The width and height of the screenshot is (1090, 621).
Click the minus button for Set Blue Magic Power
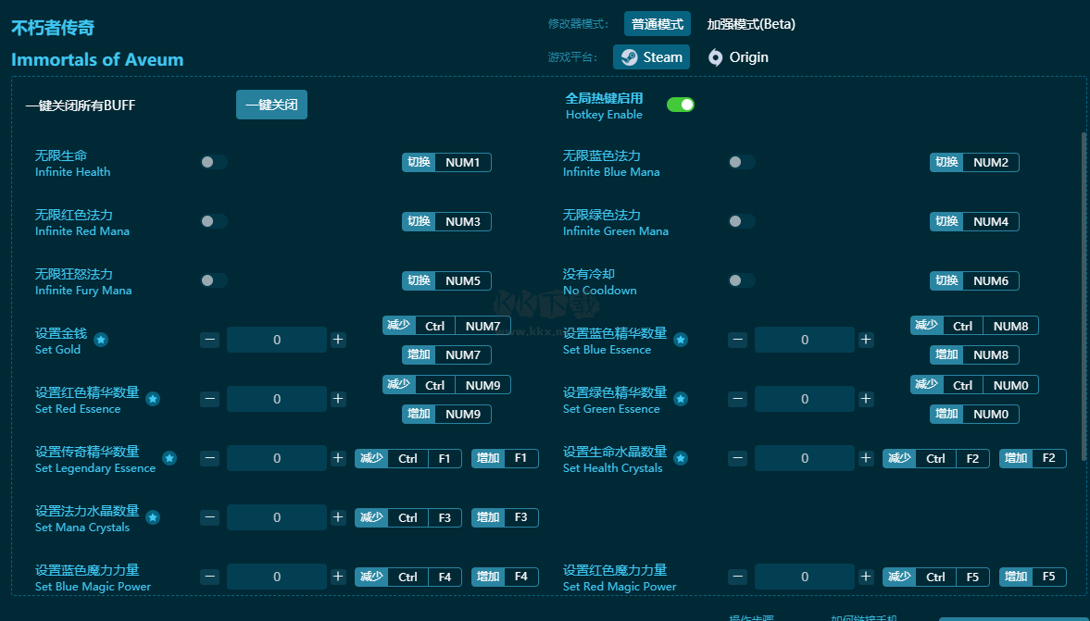(x=210, y=577)
